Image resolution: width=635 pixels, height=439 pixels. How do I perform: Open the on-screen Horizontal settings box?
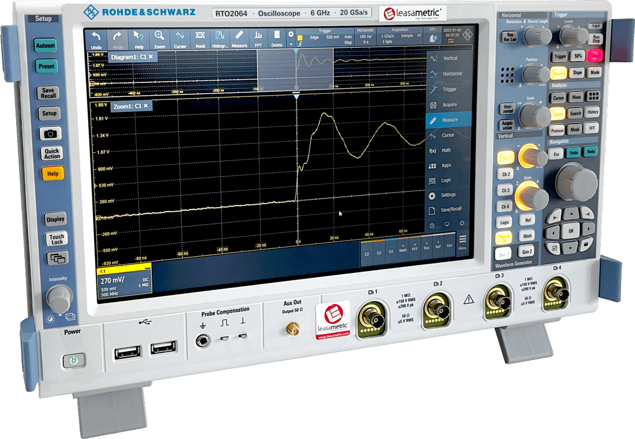pyautogui.click(x=365, y=36)
